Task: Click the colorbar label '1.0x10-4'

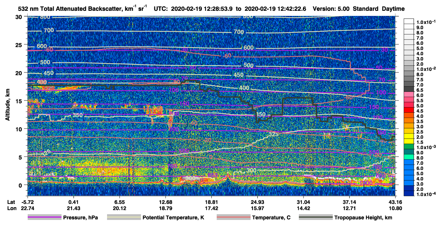Action: click(425, 195)
